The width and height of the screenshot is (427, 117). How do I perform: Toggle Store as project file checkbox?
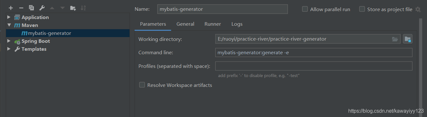tap(362, 9)
